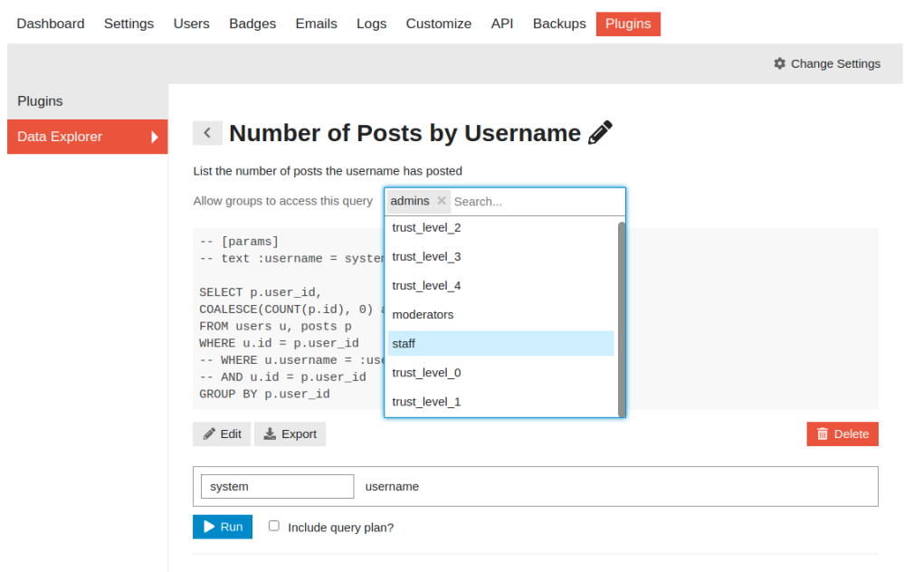The image size is (923, 572).
Task: Select trust_level_0 from group list
Action: (x=501, y=373)
